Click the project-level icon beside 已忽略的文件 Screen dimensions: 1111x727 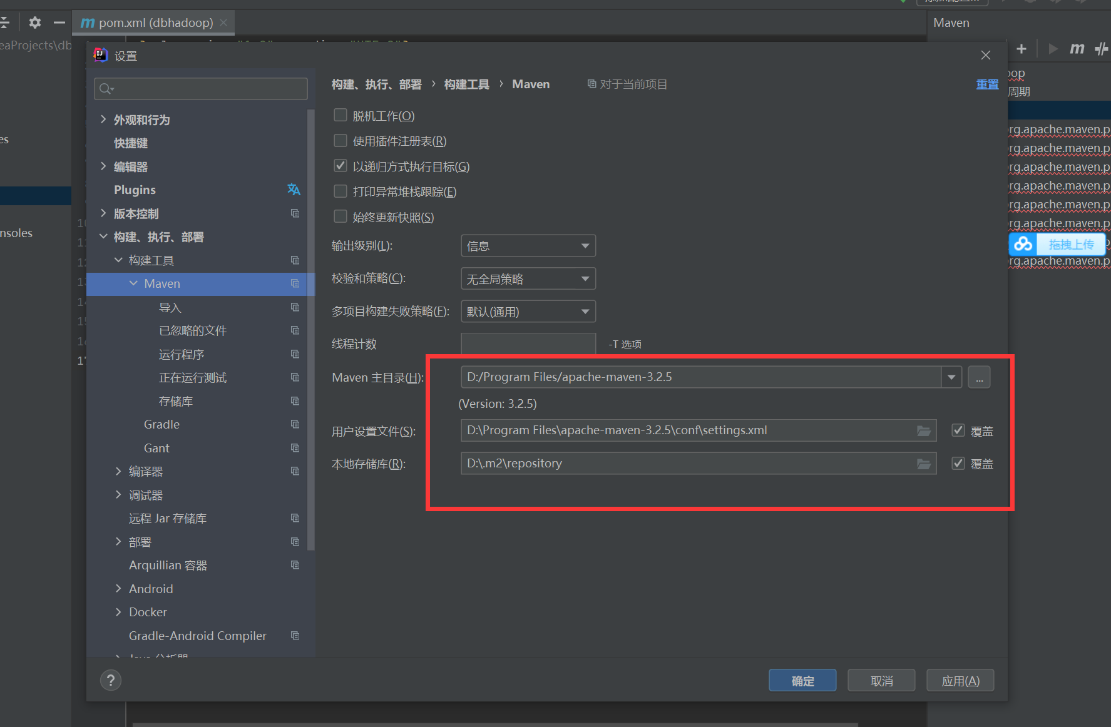(x=295, y=330)
